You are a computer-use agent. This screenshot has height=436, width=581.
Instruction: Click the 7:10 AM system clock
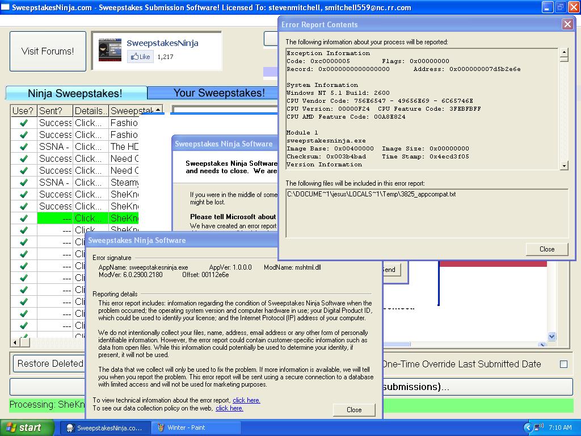pos(560,427)
